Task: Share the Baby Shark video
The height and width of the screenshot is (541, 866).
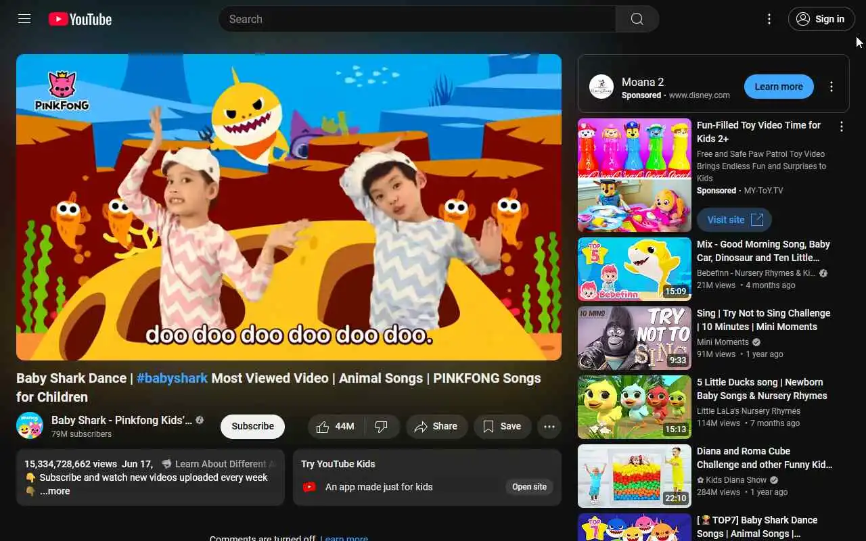Action: [x=436, y=426]
